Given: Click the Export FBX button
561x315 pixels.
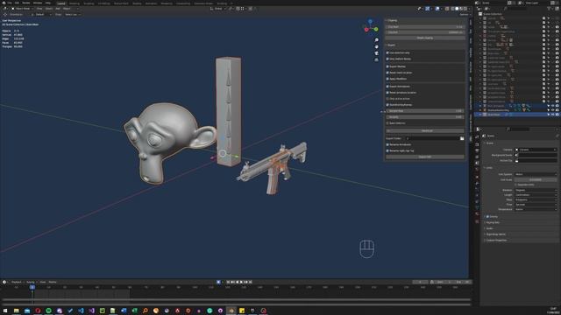Looking at the screenshot, I should coord(425,157).
